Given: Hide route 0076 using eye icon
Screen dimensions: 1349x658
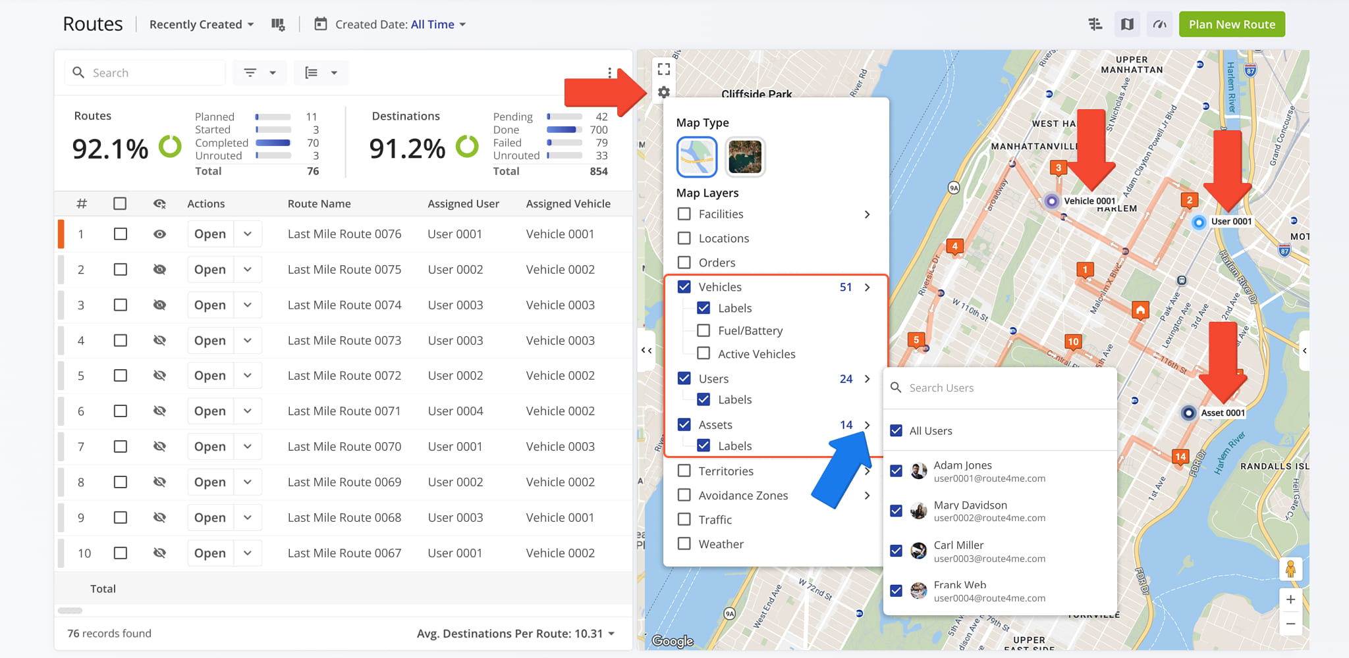Looking at the screenshot, I should click(159, 234).
